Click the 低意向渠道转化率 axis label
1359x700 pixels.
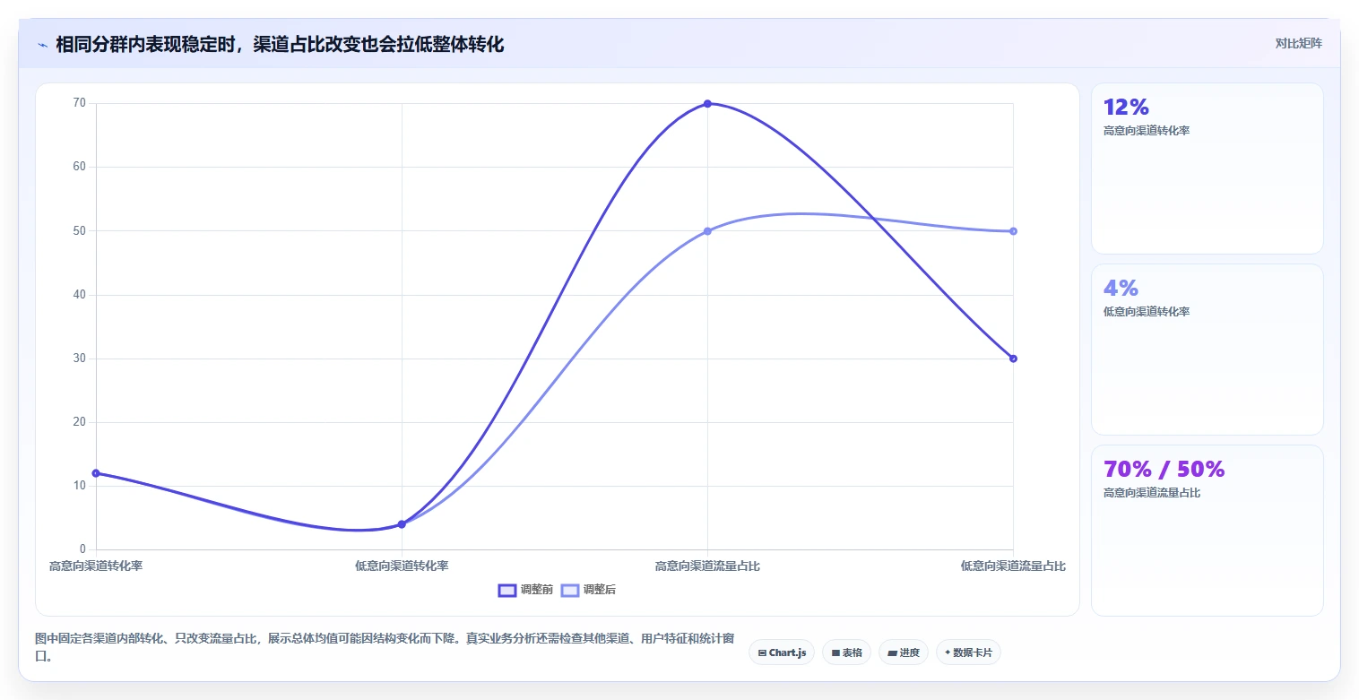tap(402, 566)
